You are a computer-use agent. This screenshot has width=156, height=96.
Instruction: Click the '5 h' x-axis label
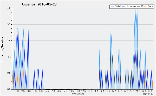(41, 91)
